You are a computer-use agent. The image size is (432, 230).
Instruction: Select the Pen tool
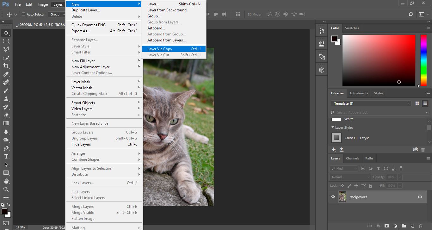[6, 148]
